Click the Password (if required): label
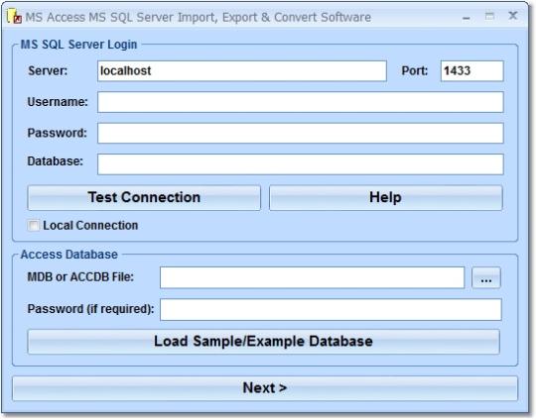 coord(90,309)
